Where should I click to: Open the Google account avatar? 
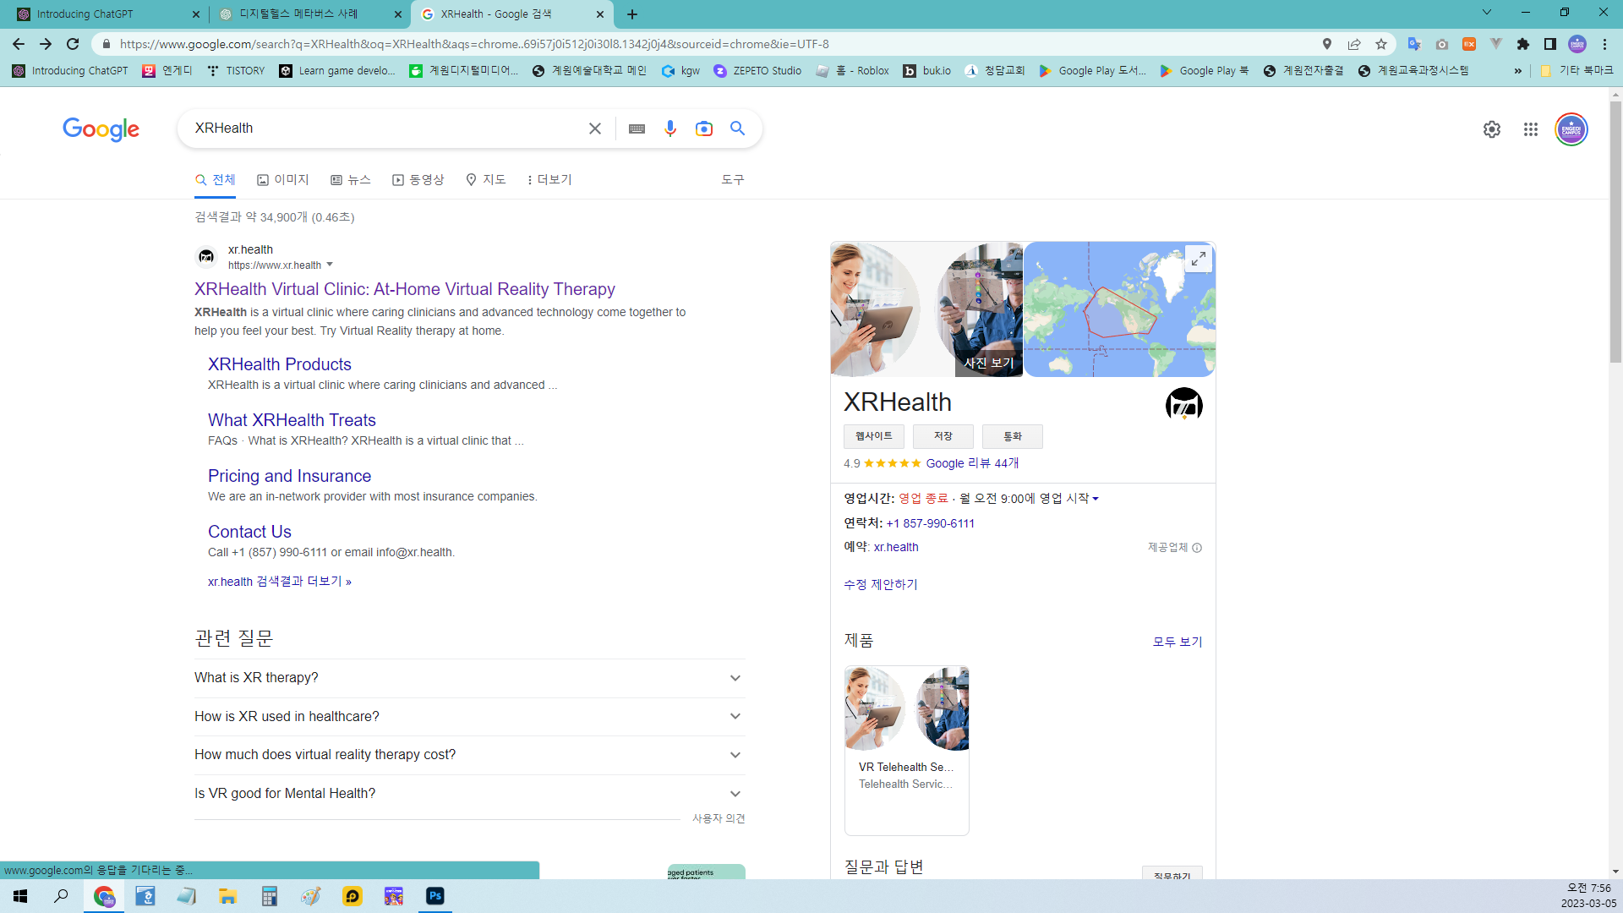coord(1571,129)
